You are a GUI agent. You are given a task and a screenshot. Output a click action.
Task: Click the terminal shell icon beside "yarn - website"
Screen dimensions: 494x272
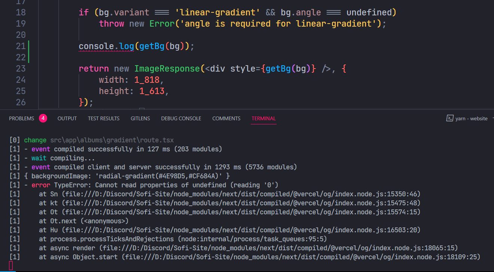450,118
